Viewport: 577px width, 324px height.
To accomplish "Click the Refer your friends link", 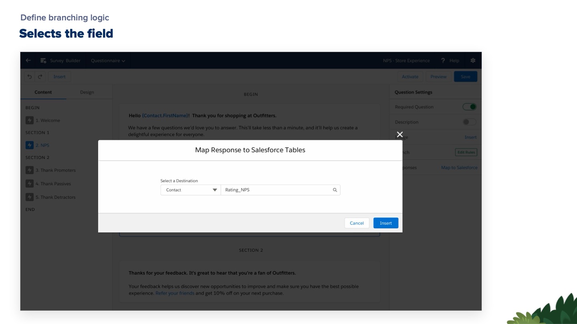I will [x=175, y=293].
